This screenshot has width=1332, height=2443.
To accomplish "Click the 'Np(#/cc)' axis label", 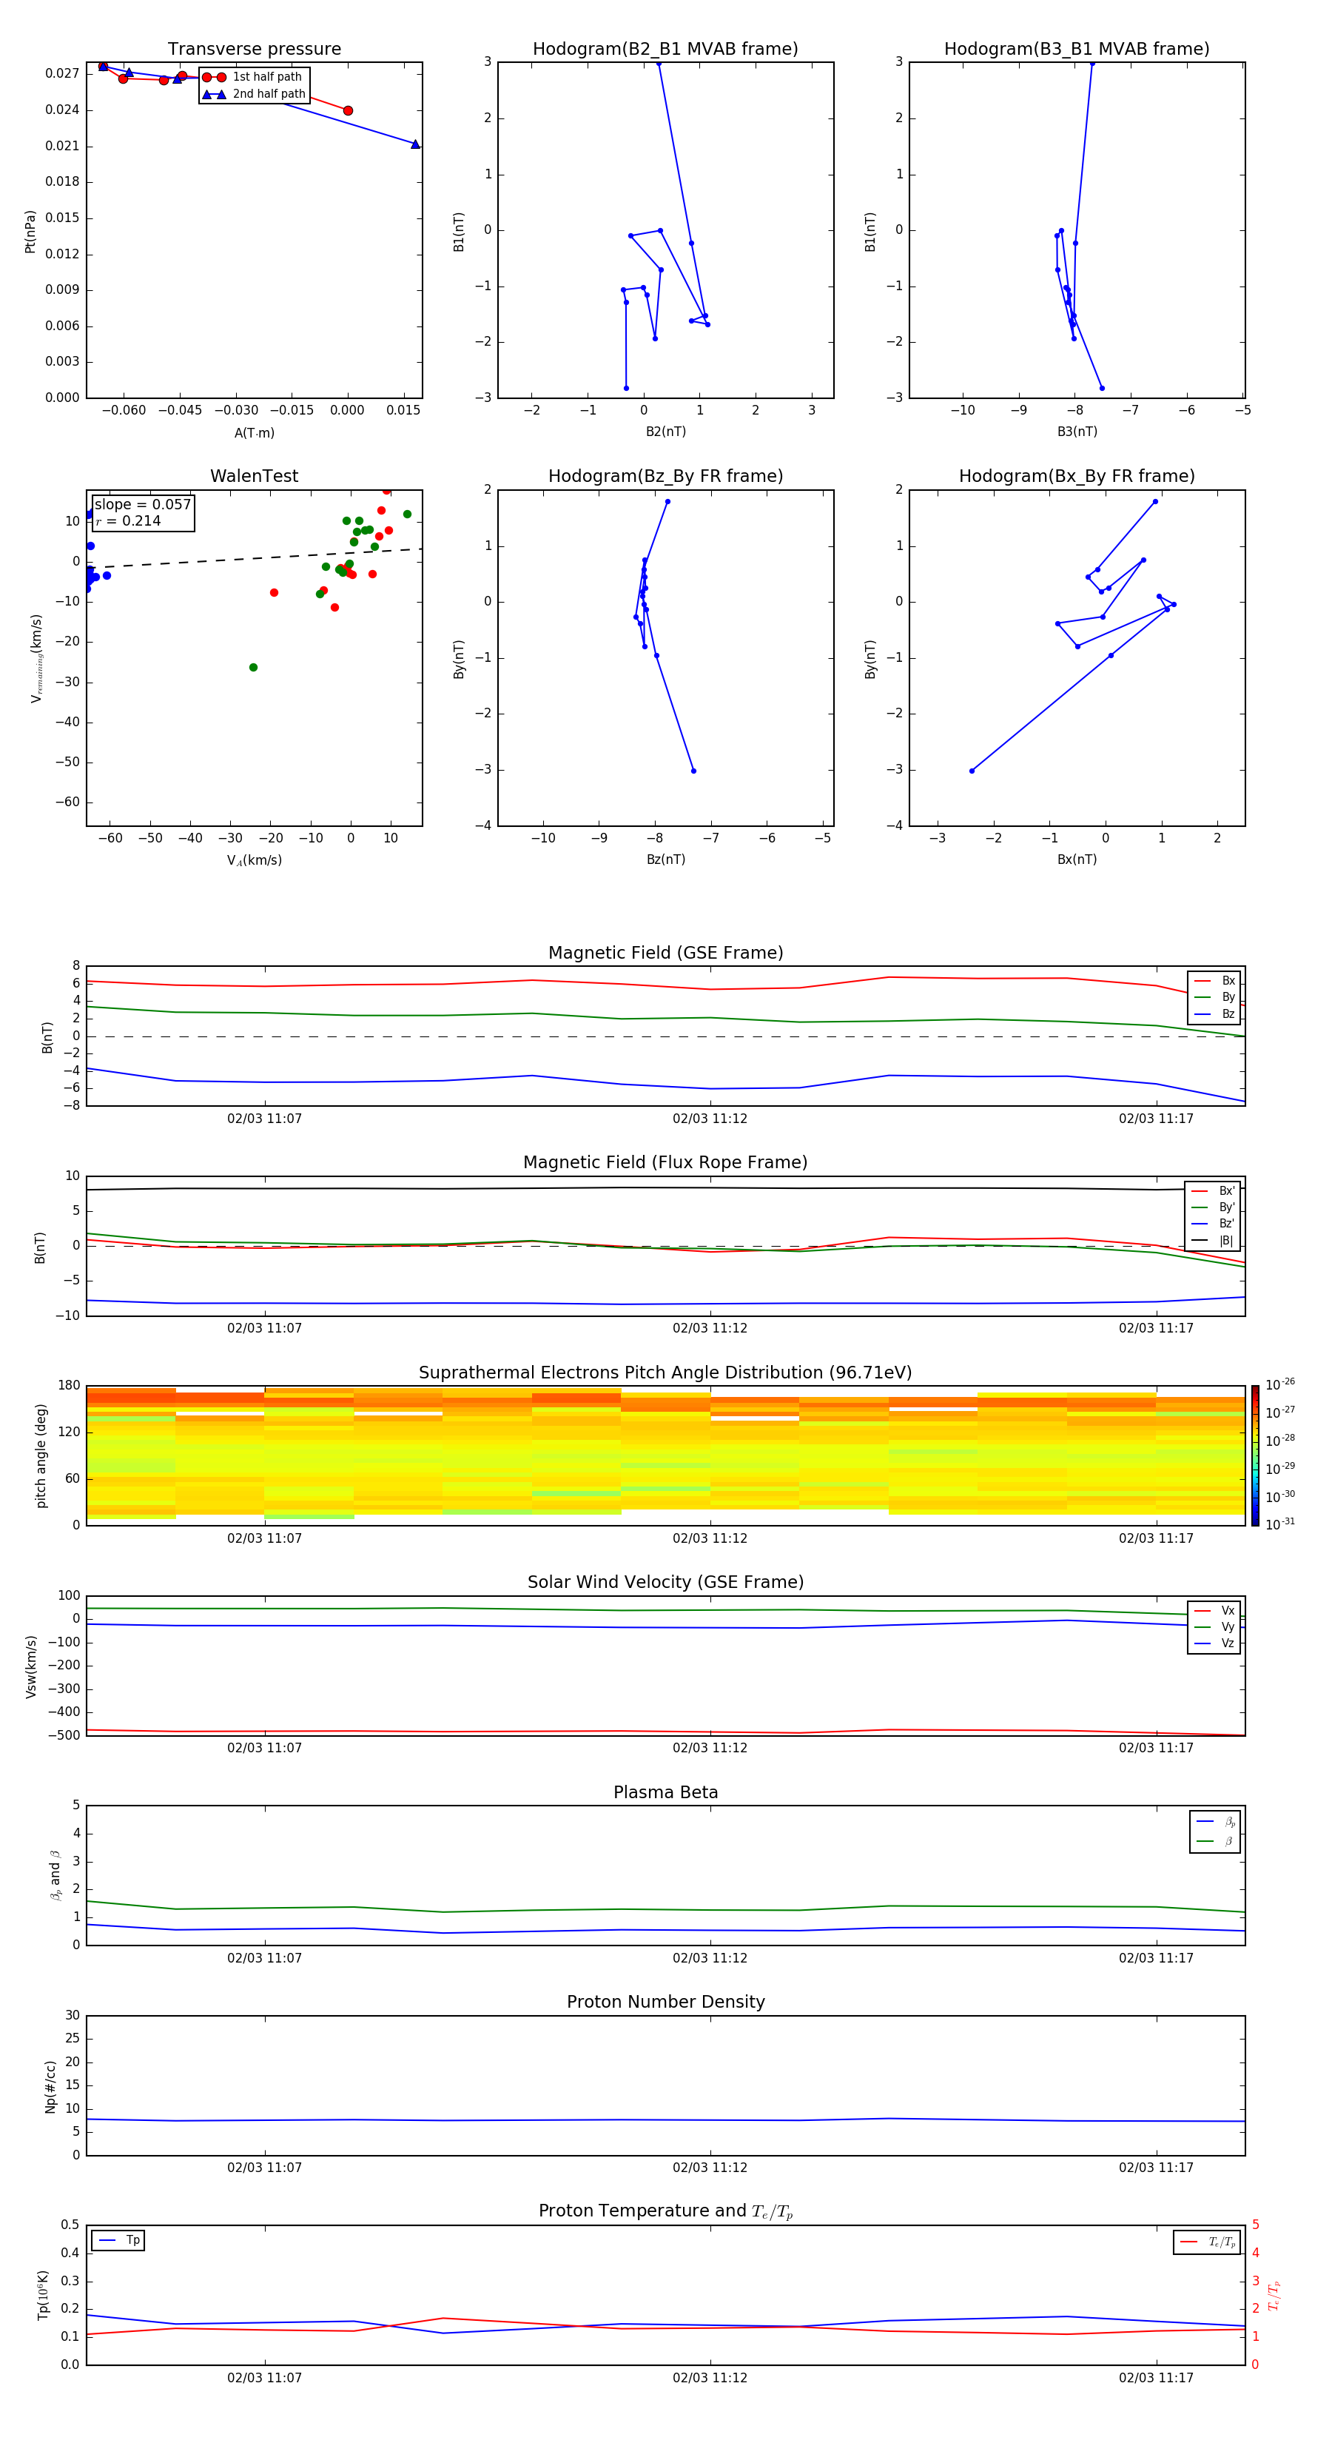I will point(50,2085).
